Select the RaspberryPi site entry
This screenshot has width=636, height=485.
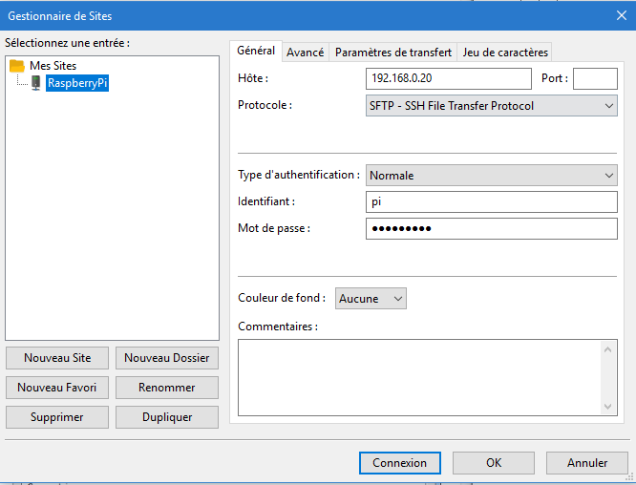(77, 83)
